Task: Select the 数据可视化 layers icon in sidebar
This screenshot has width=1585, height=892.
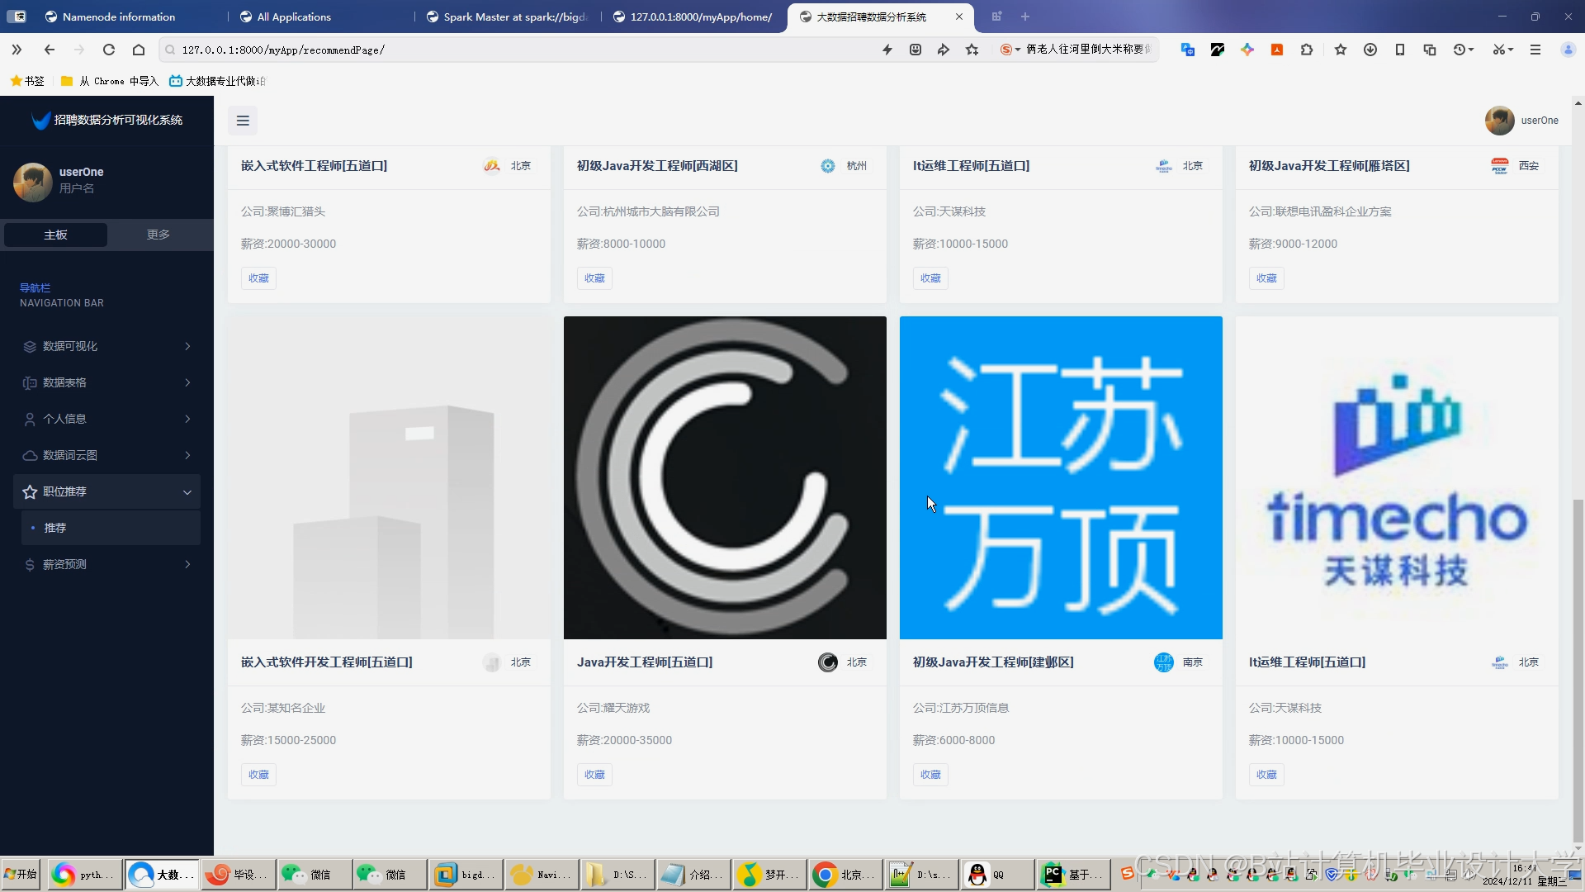Action: coord(29,346)
